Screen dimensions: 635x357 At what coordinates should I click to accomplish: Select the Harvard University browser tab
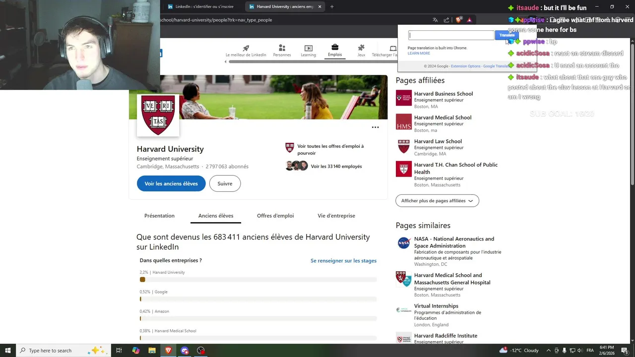click(285, 6)
